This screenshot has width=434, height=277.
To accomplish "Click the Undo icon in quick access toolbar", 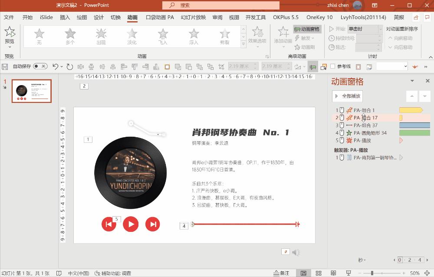I will click(x=55, y=66).
